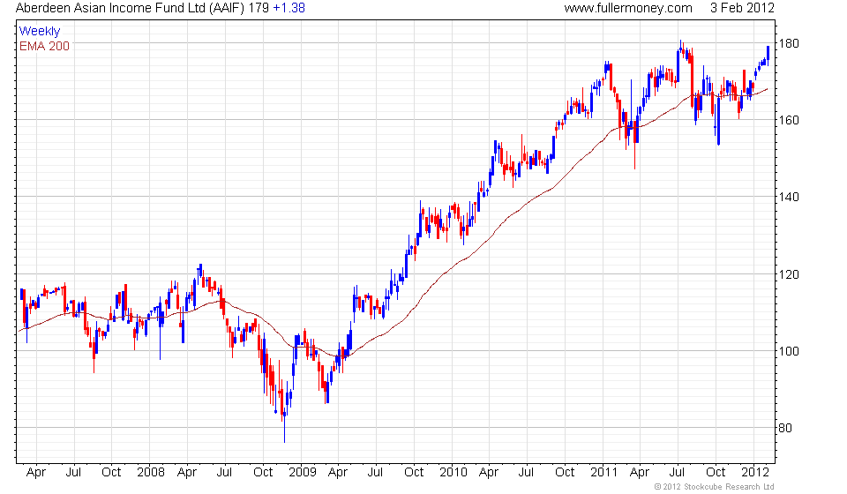Click the 80 price axis label
Screen dimensions: 847x494
coord(786,428)
